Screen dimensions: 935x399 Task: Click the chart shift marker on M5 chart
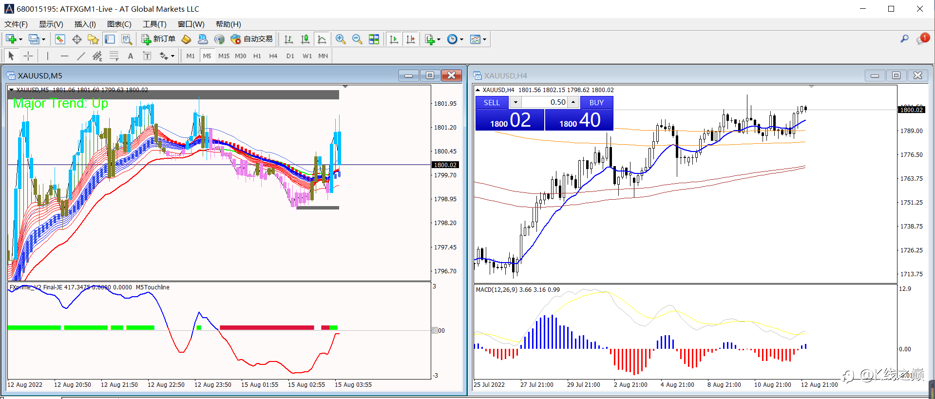[345, 87]
